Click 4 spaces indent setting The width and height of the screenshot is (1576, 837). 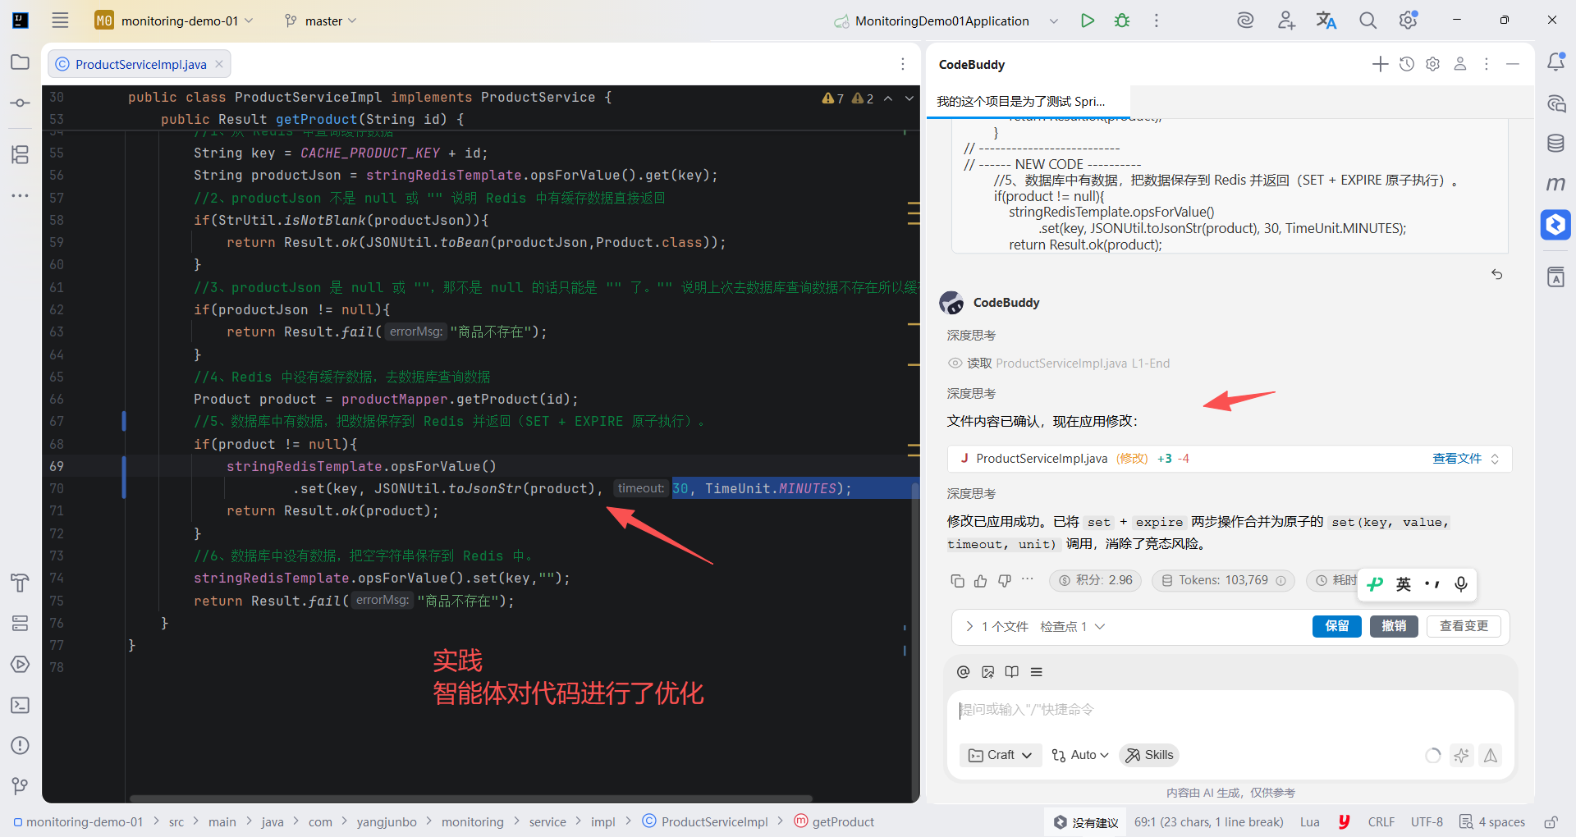tap(1492, 822)
